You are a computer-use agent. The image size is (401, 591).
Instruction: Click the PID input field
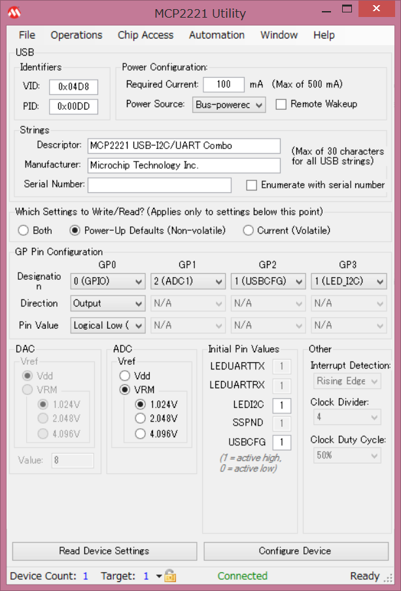73,107
